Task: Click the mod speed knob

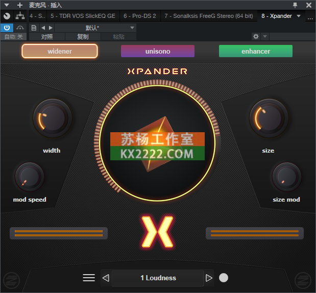Action: tap(30, 177)
